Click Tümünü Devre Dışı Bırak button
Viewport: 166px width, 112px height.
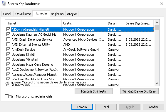(140, 91)
